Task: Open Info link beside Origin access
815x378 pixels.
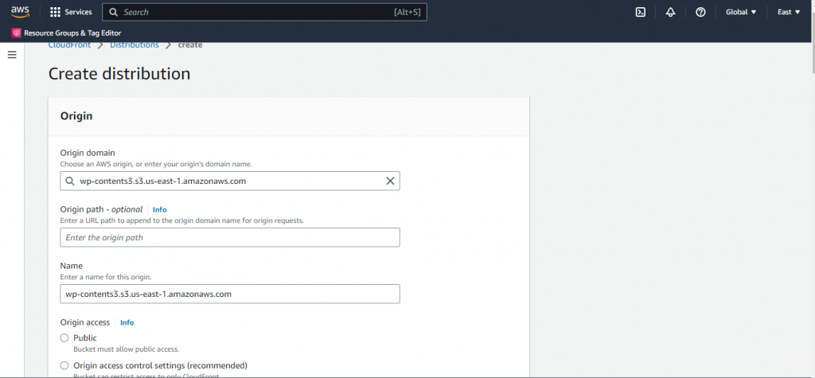Action: (x=127, y=322)
